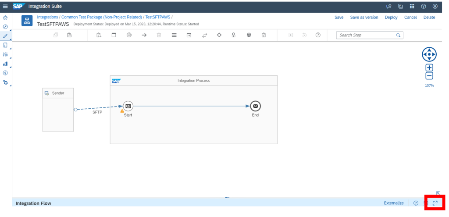The height and width of the screenshot is (217, 449).
Task: Click Deploy
Action: (391, 18)
